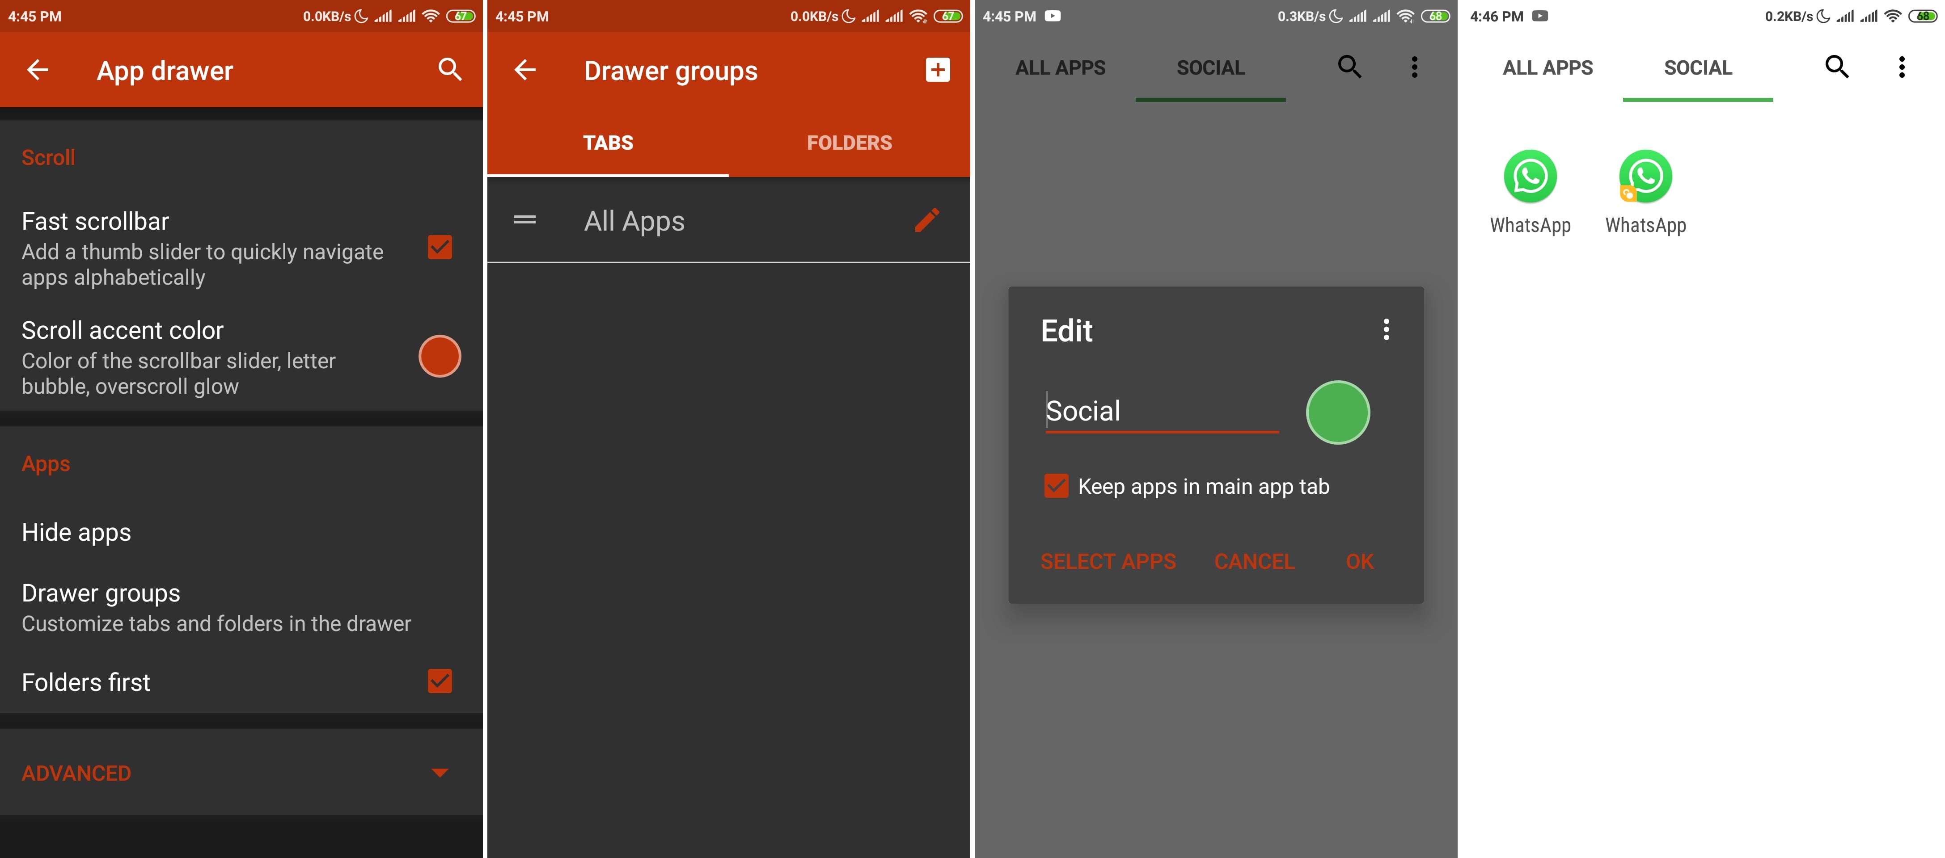Uncheck Folders first option
The width and height of the screenshot is (1945, 858).
(x=440, y=681)
